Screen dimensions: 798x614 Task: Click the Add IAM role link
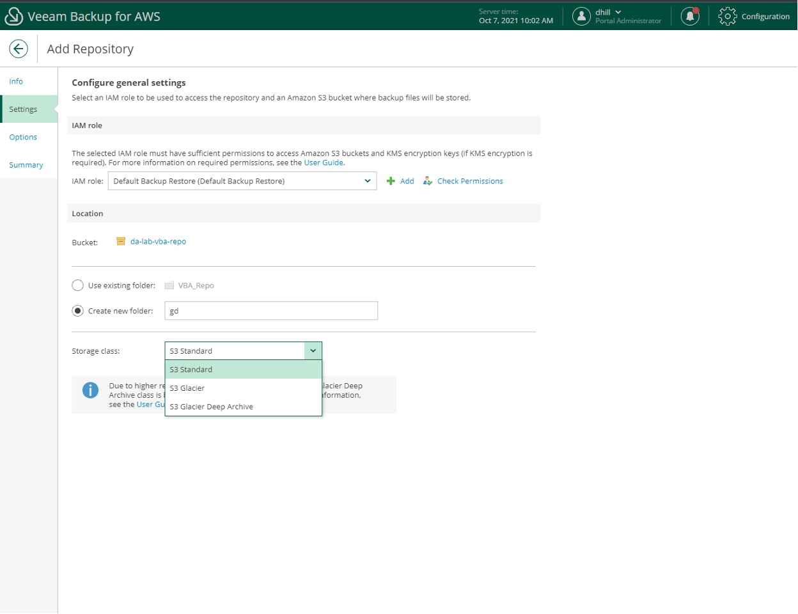[407, 181]
